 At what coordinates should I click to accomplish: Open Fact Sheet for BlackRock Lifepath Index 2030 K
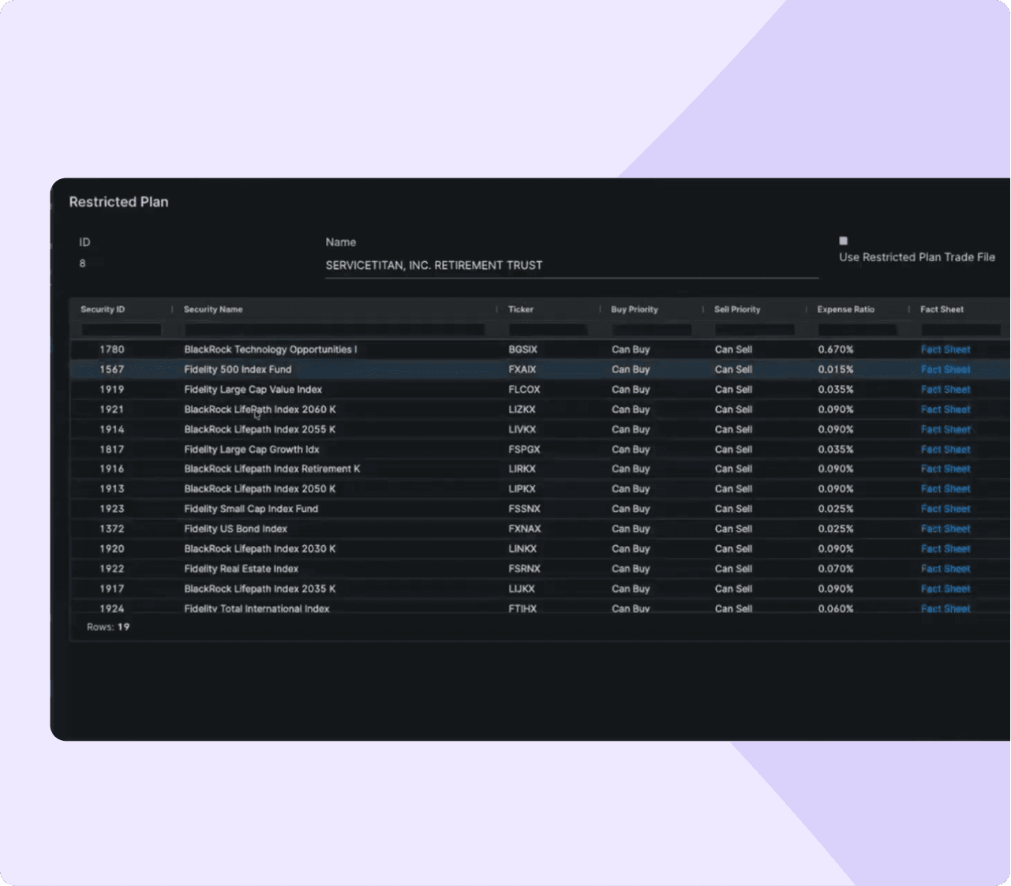[945, 549]
